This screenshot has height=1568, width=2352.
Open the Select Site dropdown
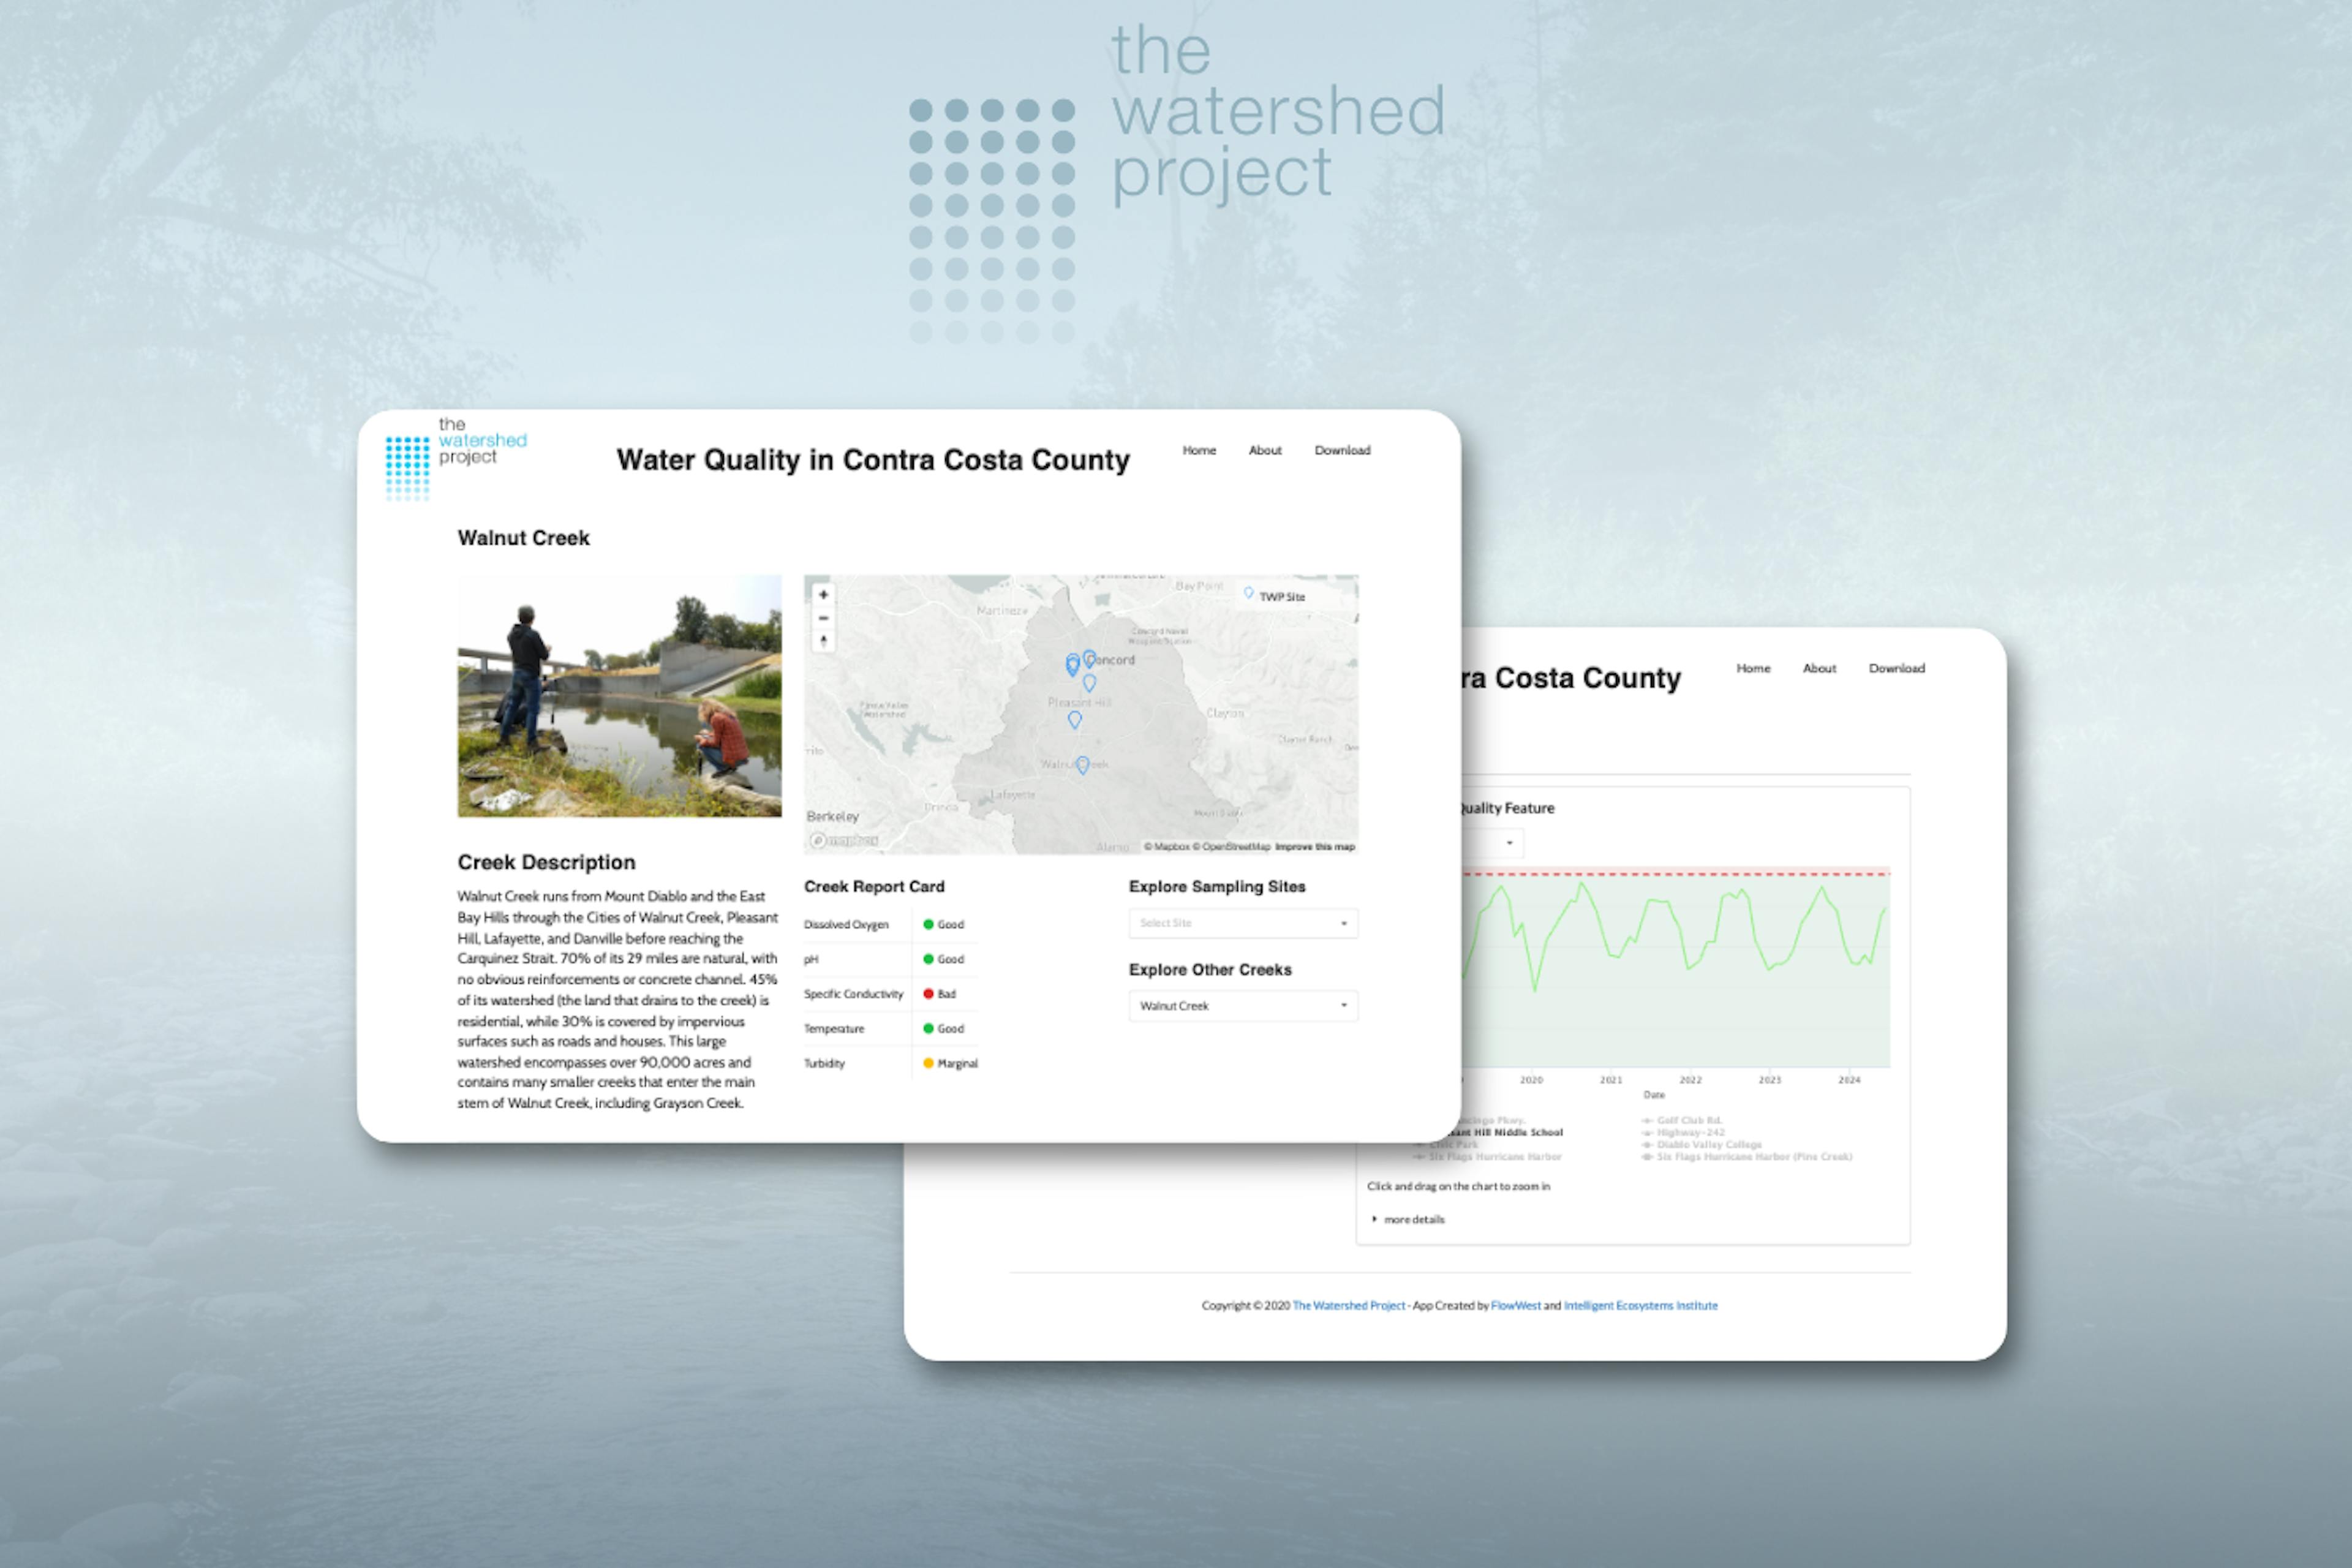click(x=1242, y=923)
